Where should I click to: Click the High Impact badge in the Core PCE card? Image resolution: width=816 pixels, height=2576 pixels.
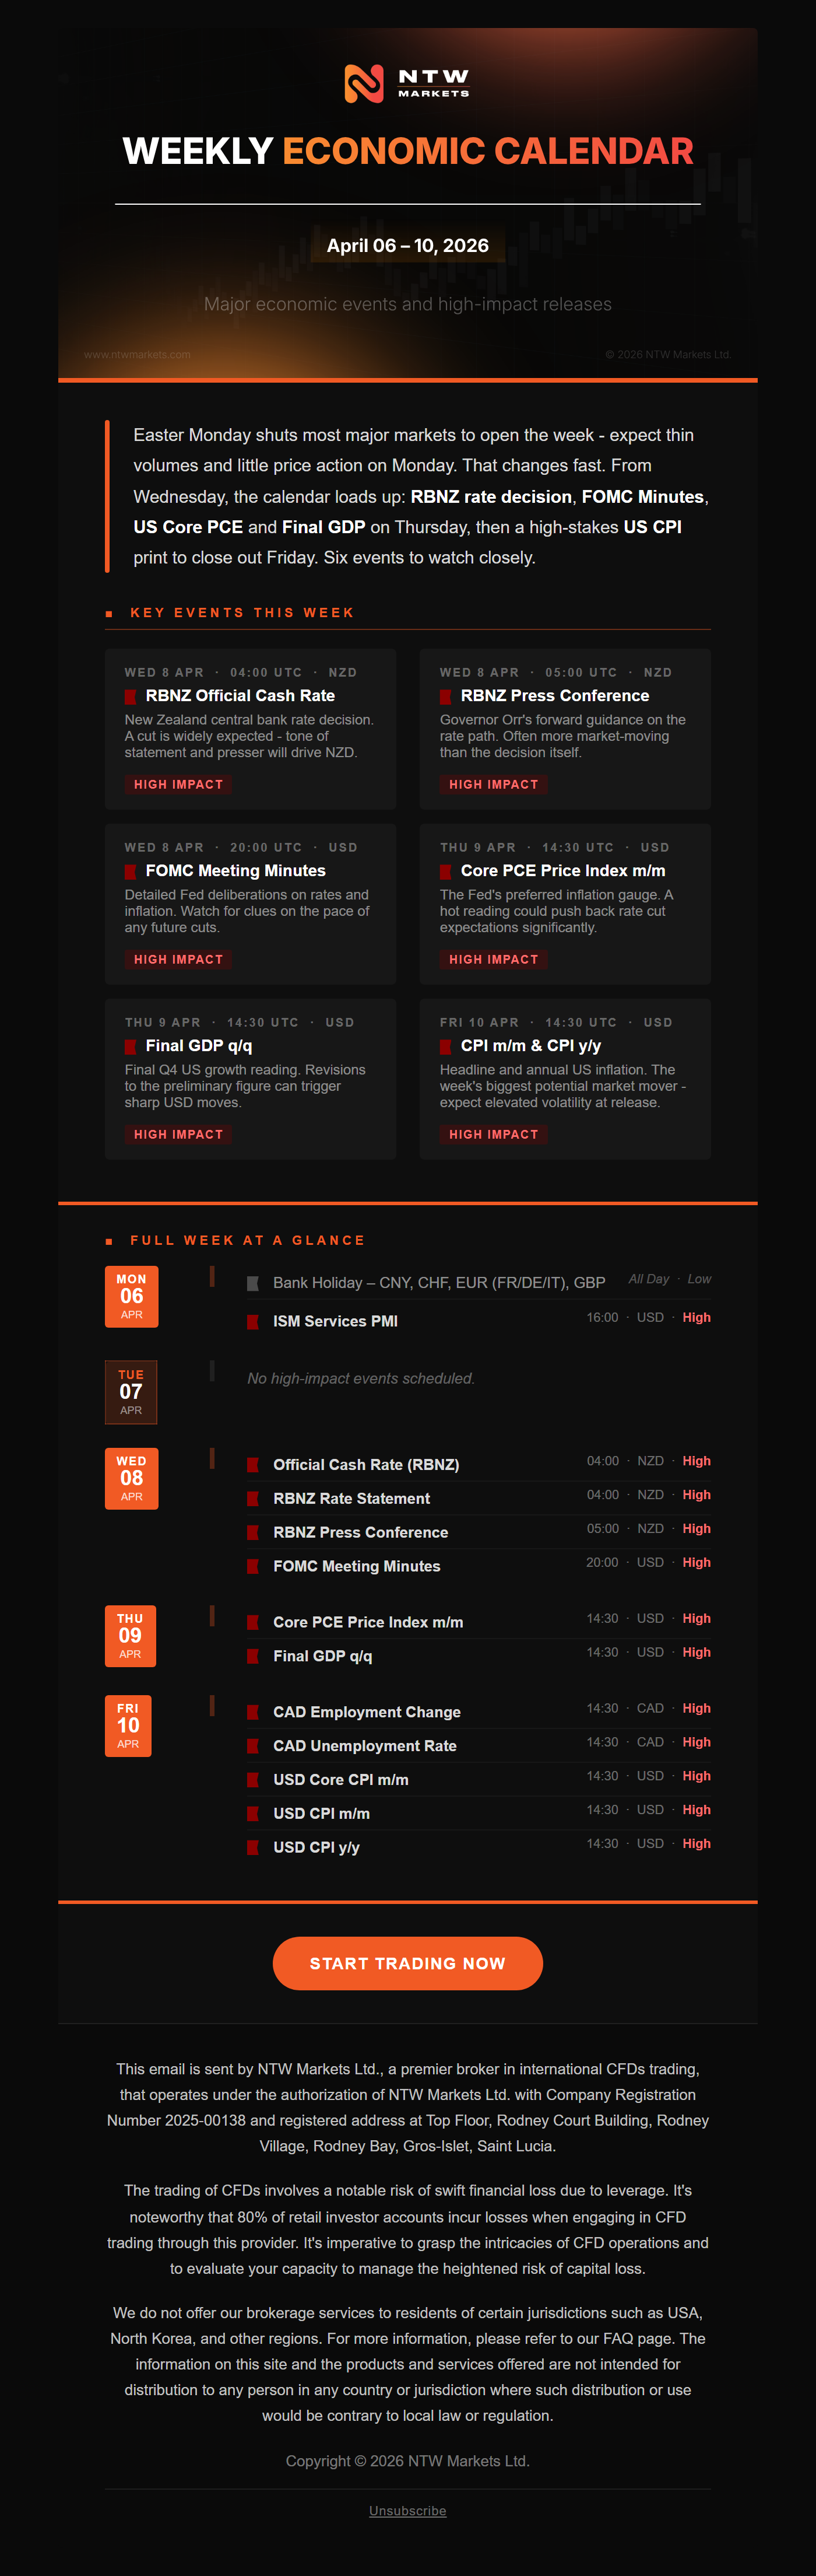(x=494, y=960)
